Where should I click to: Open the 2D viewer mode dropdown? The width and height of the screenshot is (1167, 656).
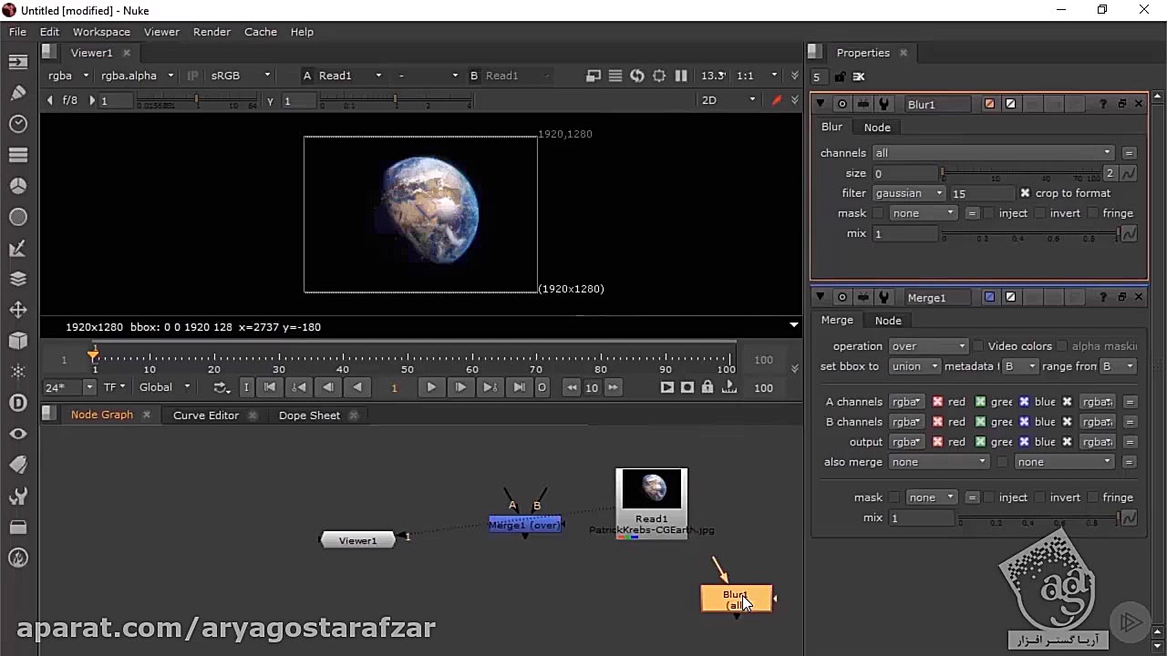[x=727, y=99]
